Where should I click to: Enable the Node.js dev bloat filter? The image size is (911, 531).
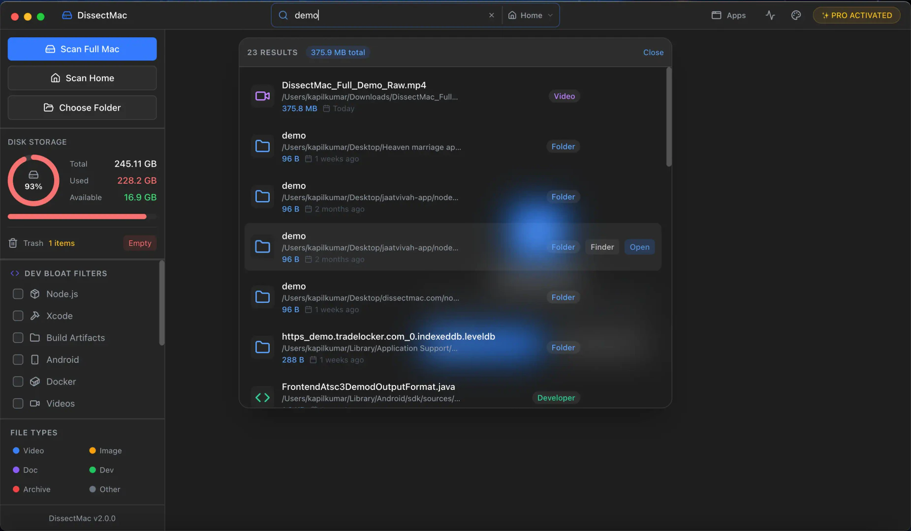tap(18, 294)
